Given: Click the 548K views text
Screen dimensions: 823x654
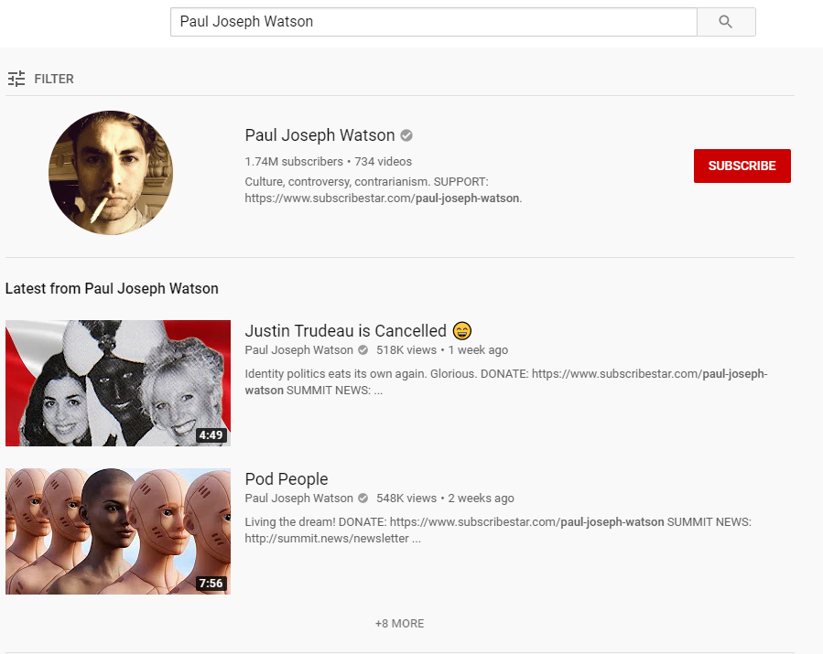Looking at the screenshot, I should [x=406, y=499].
